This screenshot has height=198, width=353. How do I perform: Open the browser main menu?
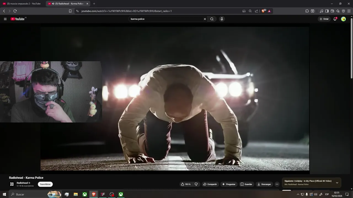click(349, 11)
